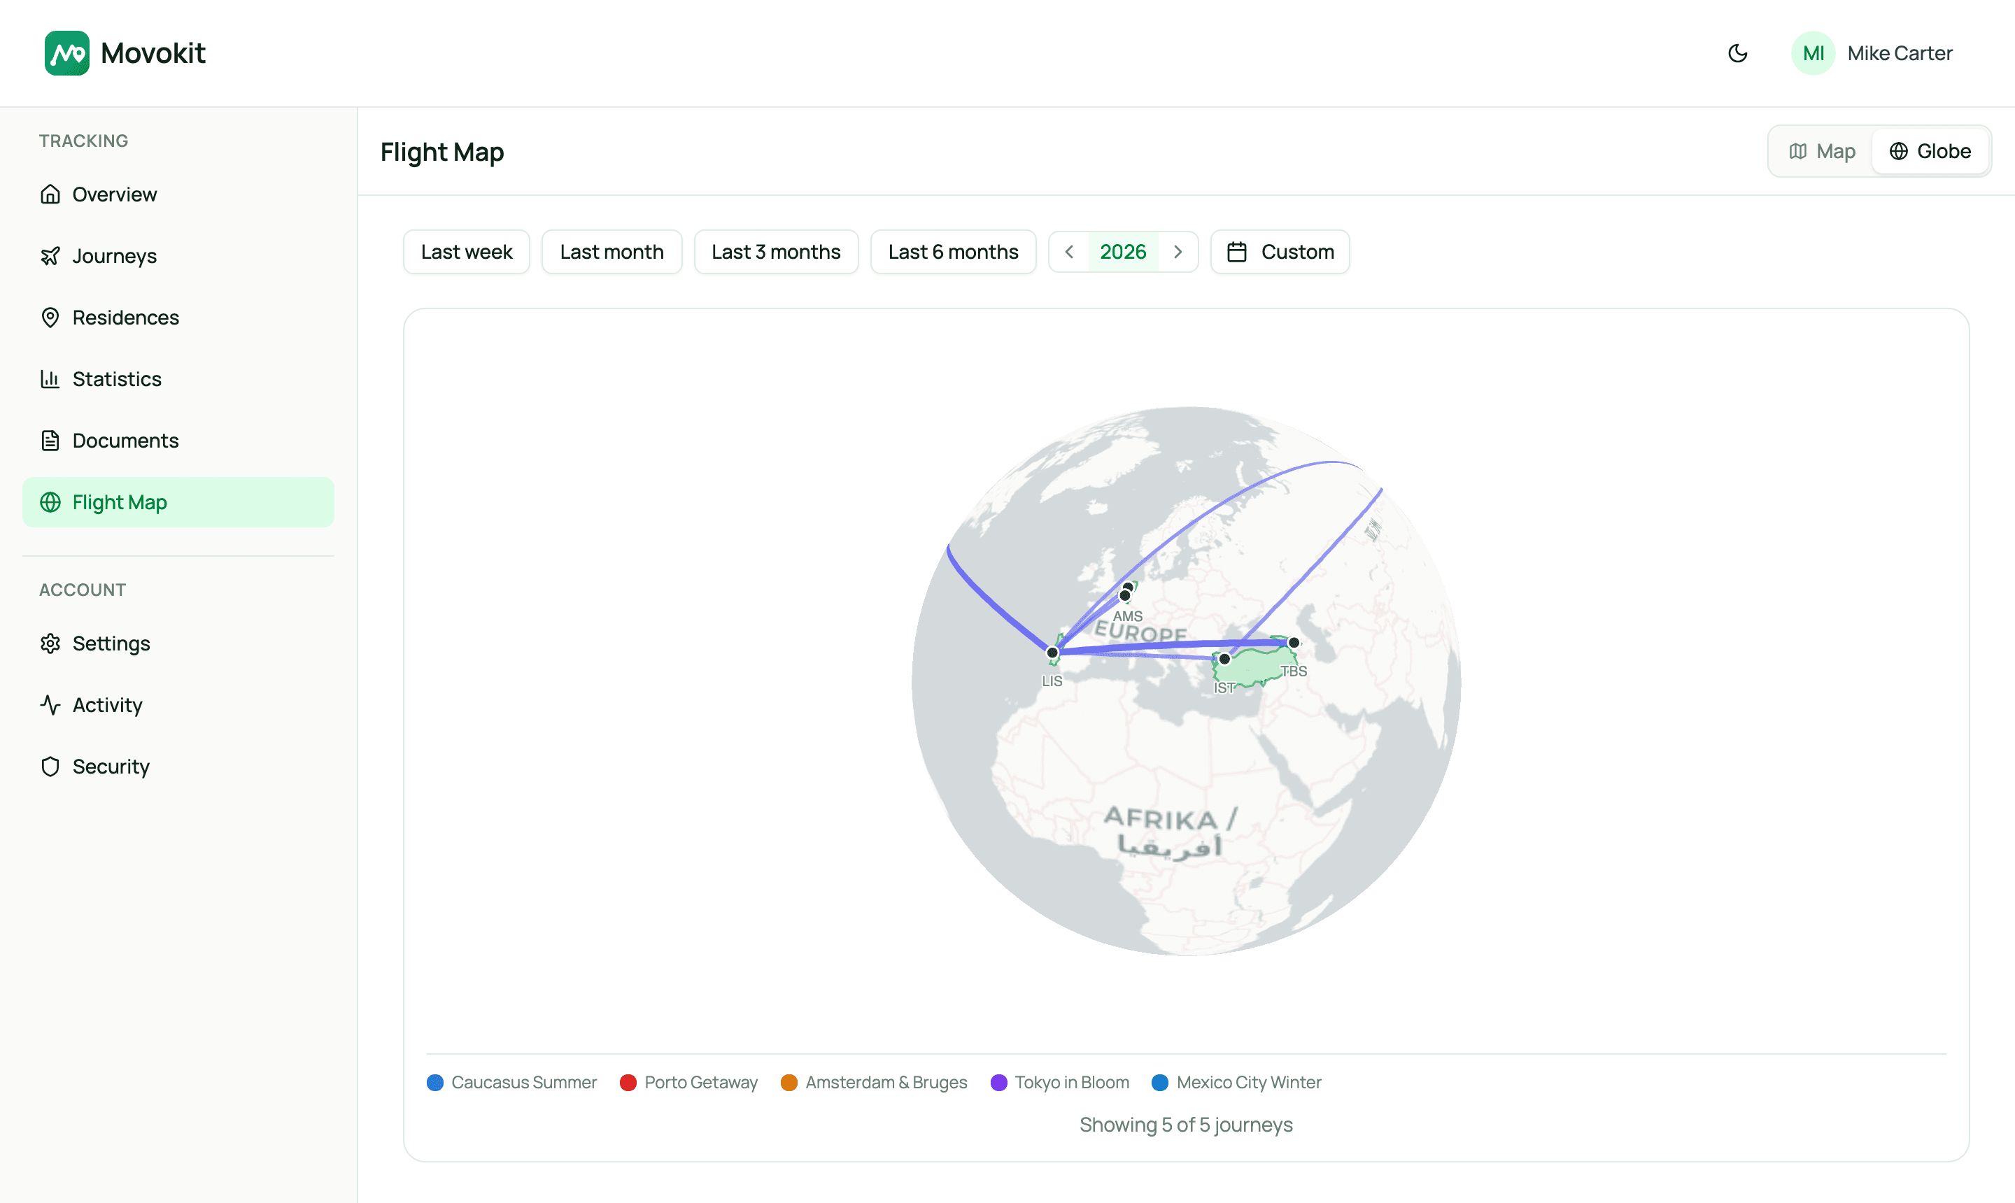The height and width of the screenshot is (1203, 2015).
Task: Go to Journeys in sidebar
Action: point(178,256)
